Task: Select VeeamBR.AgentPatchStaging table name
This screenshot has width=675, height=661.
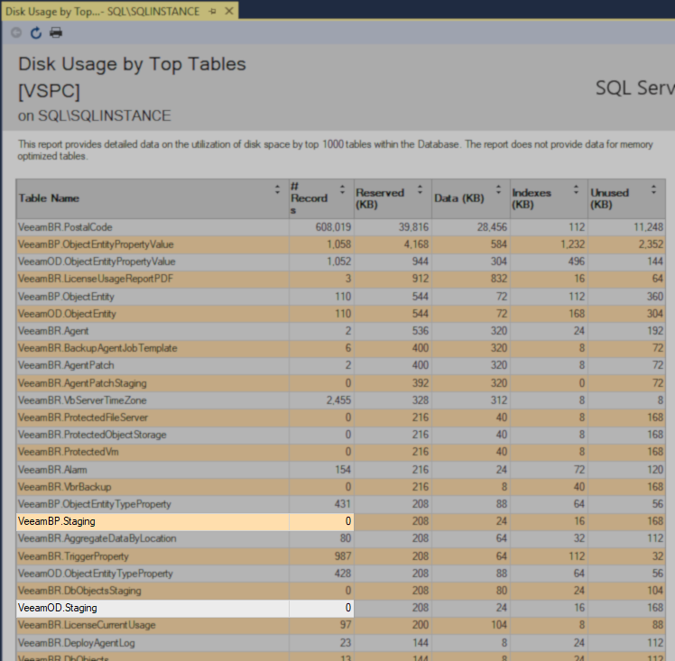Action: [x=82, y=382]
